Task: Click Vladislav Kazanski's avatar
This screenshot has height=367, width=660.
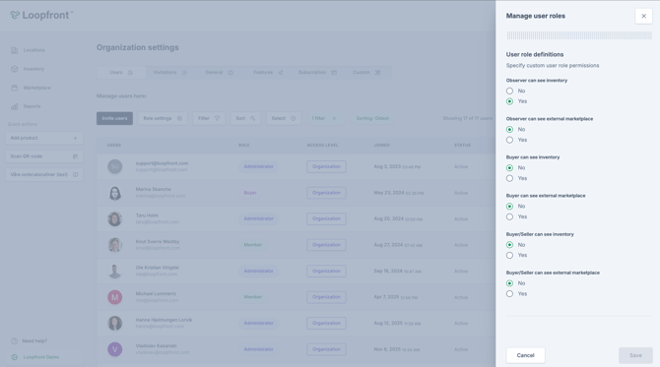Action: pyautogui.click(x=115, y=349)
